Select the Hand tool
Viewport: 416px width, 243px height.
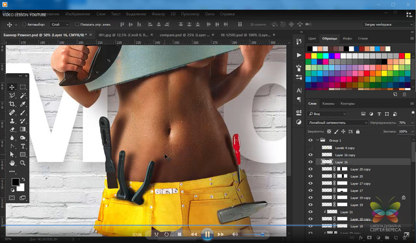pos(12,163)
